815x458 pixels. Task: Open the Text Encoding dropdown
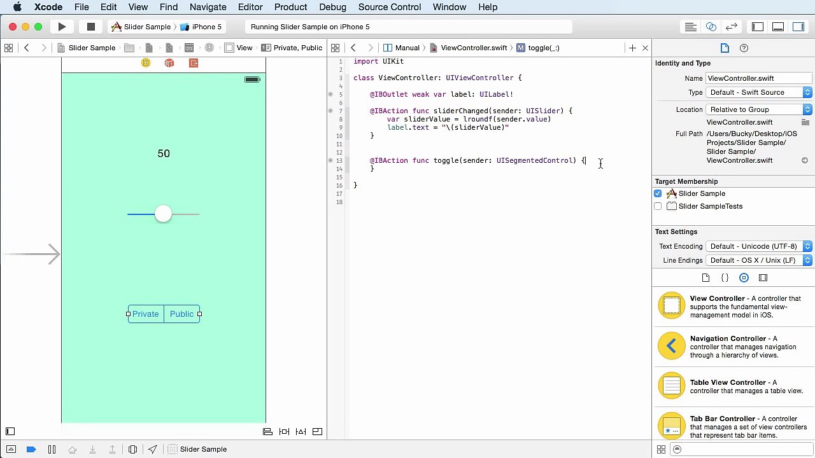coord(759,246)
